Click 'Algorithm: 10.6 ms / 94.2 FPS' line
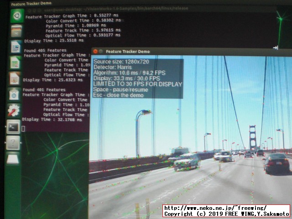 click(130, 73)
